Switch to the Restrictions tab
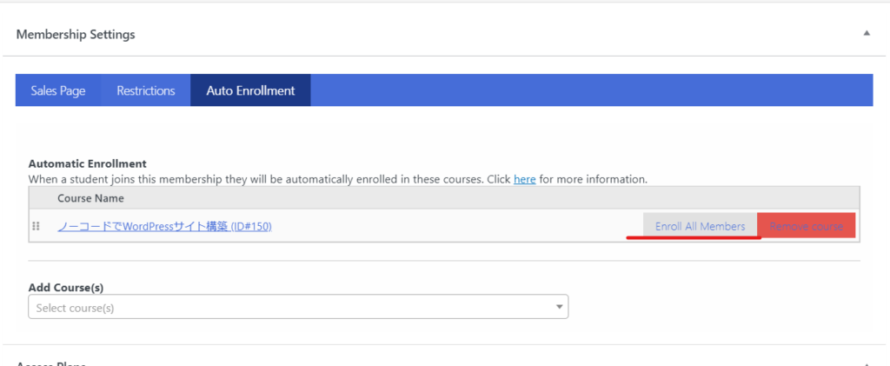 click(x=146, y=90)
